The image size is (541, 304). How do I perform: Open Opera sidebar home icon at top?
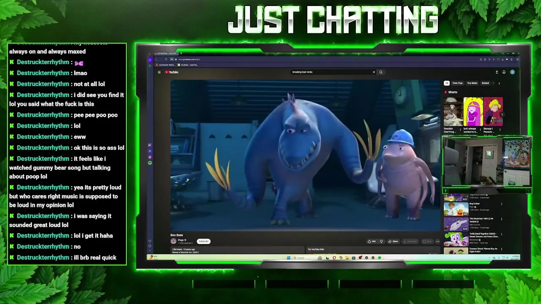click(150, 60)
